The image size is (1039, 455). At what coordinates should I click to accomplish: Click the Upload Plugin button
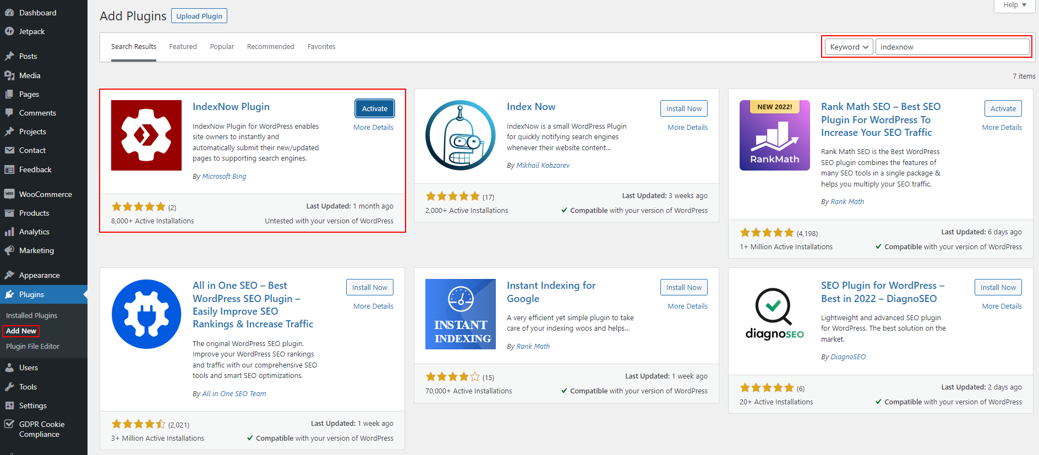199,16
